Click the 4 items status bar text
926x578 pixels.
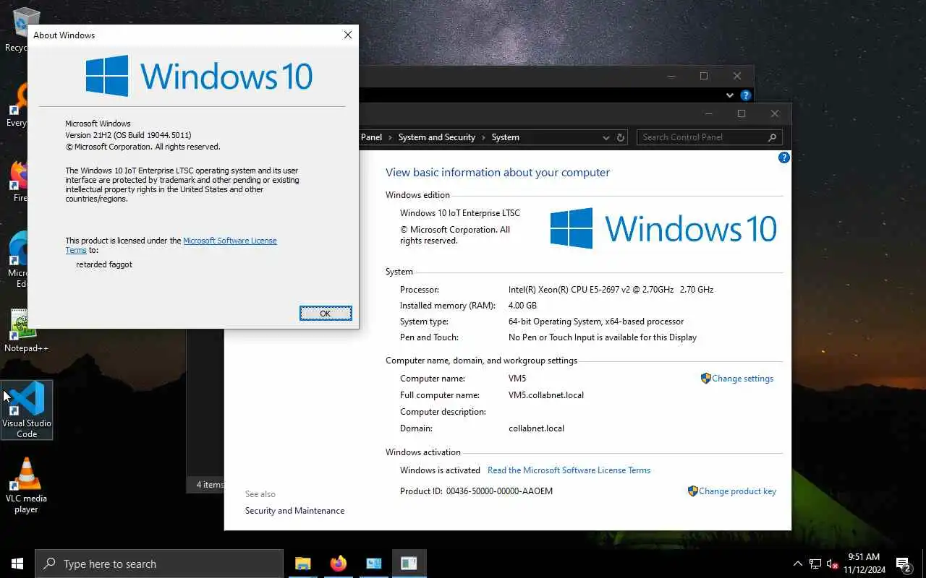point(210,485)
